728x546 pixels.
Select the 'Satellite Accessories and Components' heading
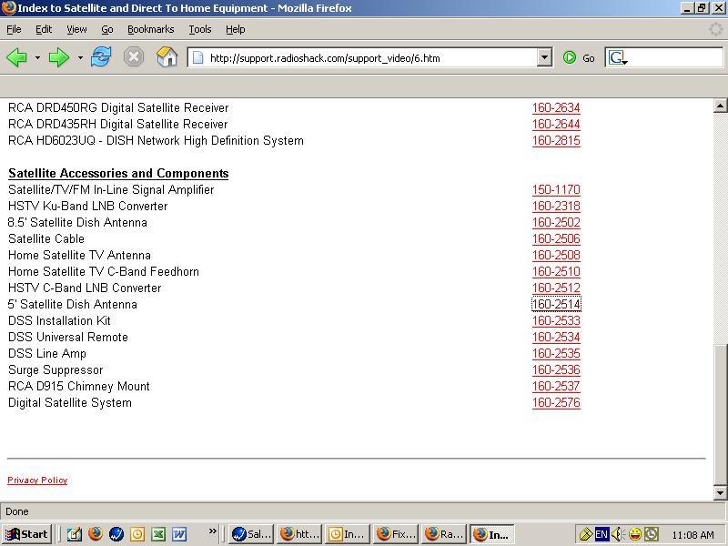pos(118,173)
